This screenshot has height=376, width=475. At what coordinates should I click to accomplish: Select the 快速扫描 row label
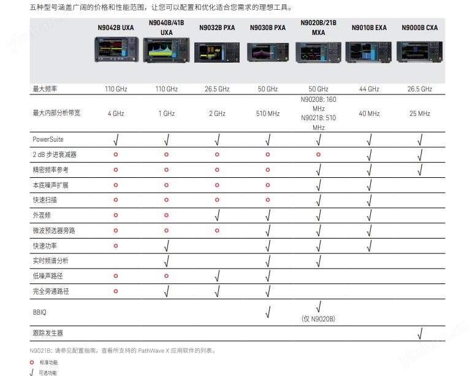pyautogui.click(x=45, y=200)
